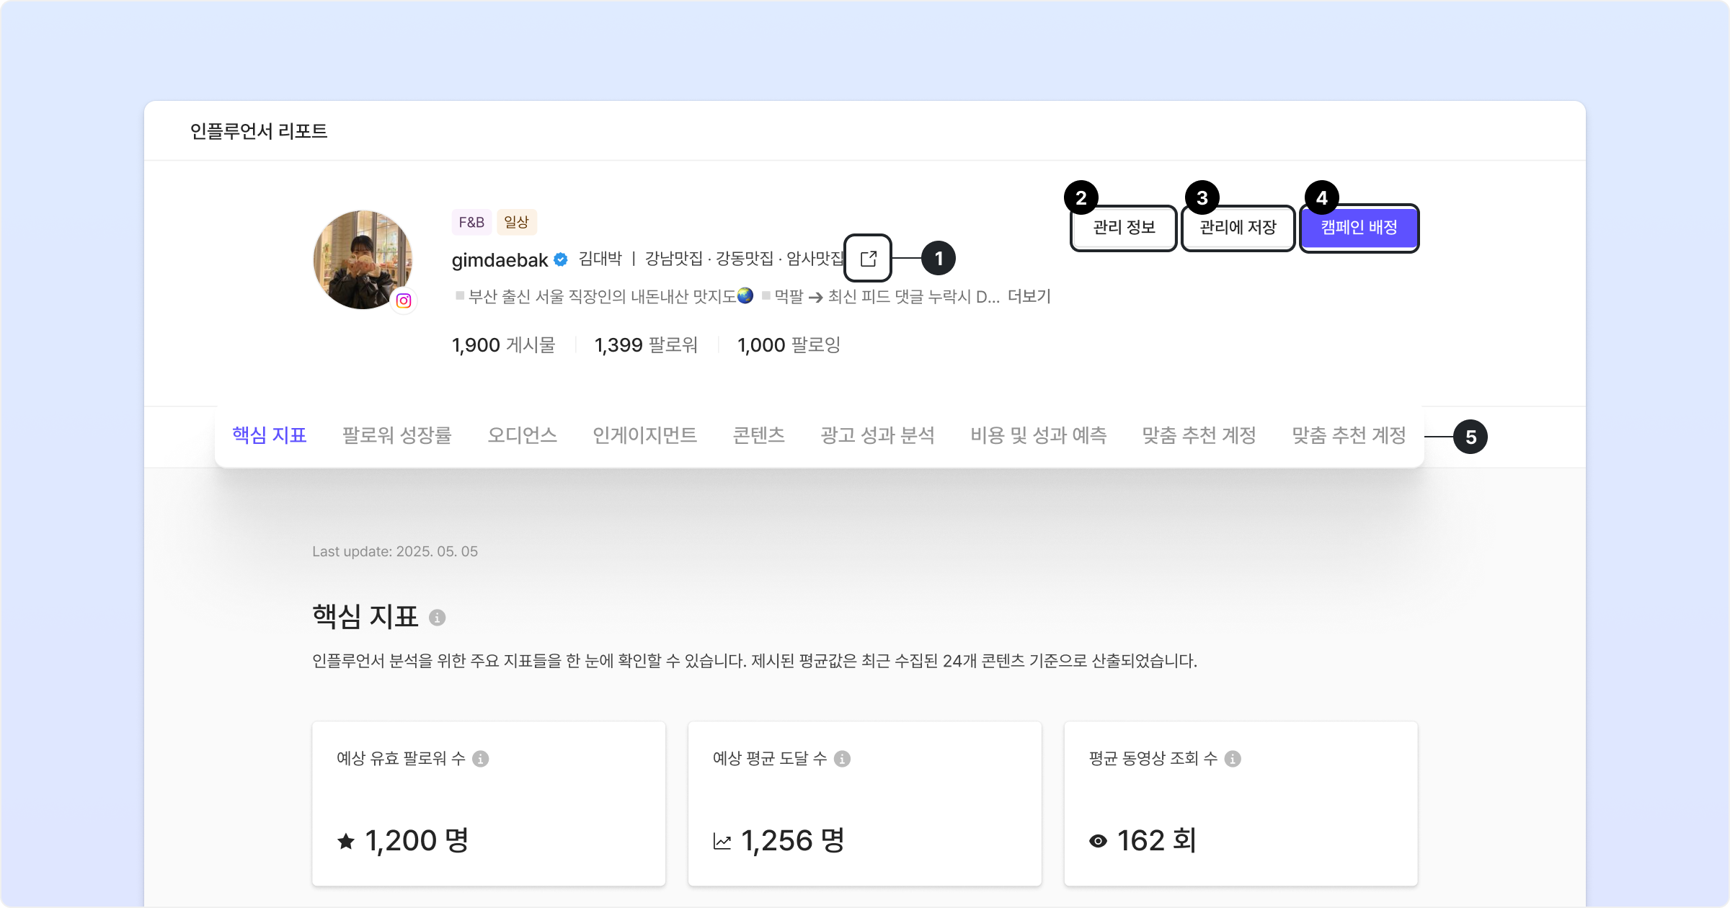Open the 인게이지먼트 tab
1730x908 pixels.
[x=644, y=435]
